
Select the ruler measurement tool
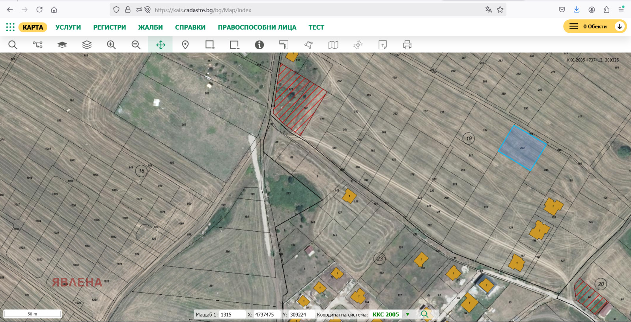pos(284,45)
